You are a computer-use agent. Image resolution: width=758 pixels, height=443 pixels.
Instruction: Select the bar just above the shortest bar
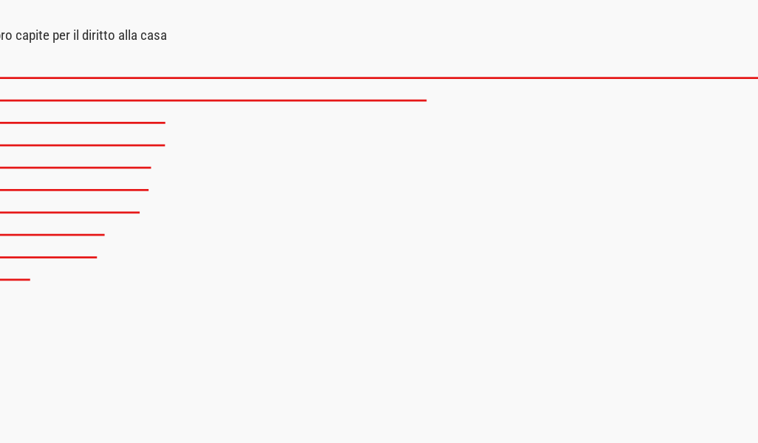(48, 257)
